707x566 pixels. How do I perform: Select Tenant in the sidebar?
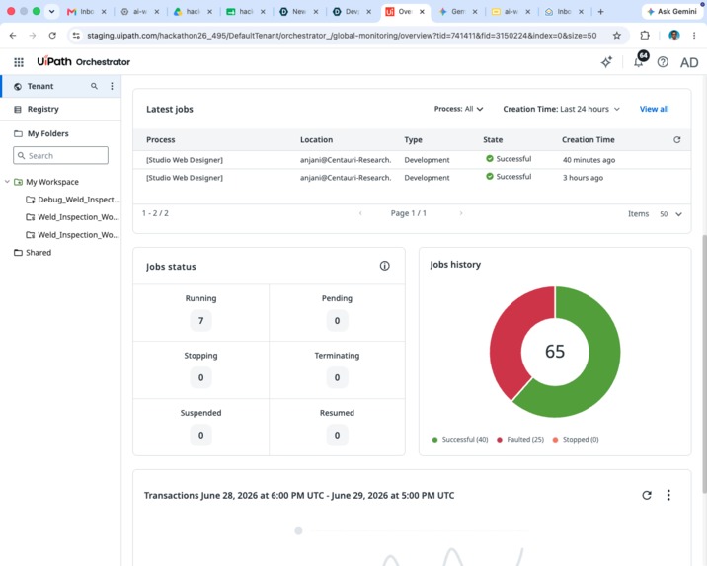click(x=60, y=86)
